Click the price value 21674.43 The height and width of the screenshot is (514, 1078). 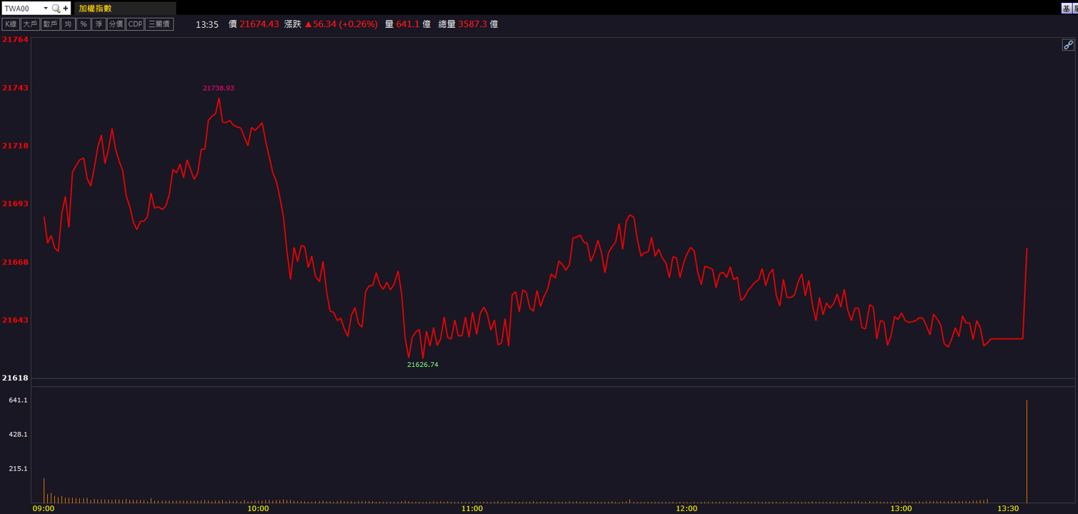(x=259, y=24)
